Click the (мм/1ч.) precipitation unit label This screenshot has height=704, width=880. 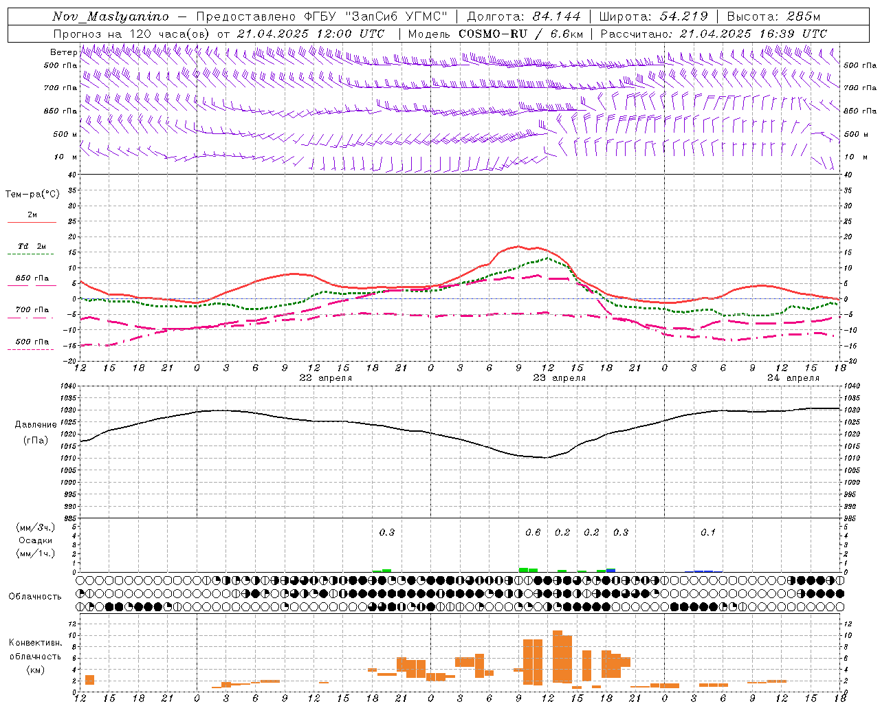point(36,553)
